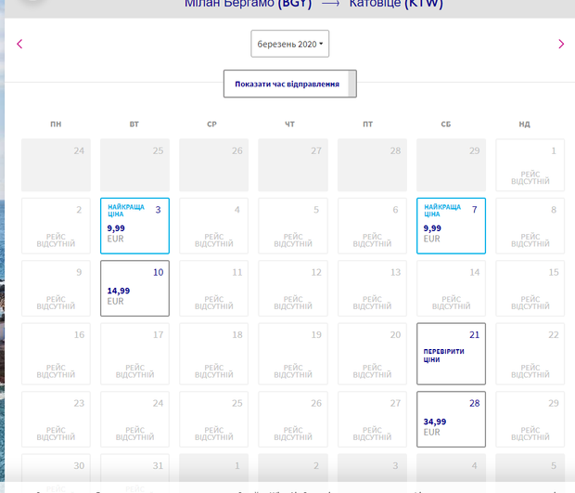Click the greyed-out February 24 cell
575x493 pixels.
(56, 165)
